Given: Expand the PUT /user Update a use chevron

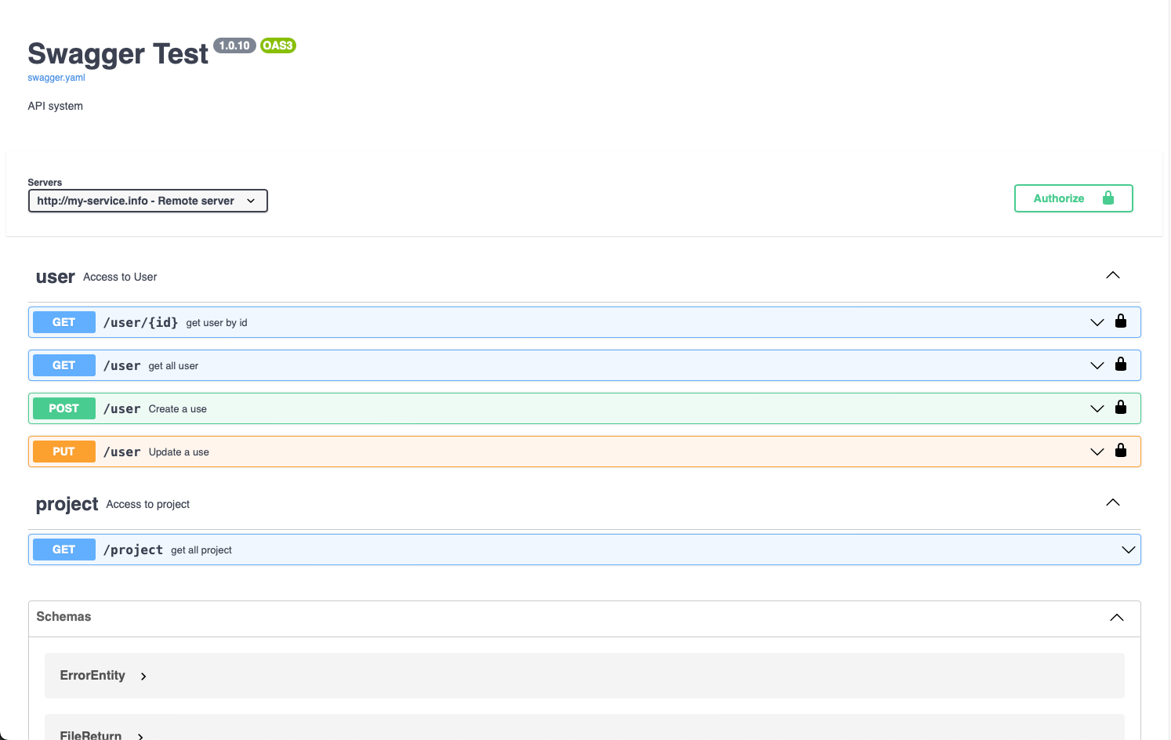Looking at the screenshot, I should [1097, 452].
